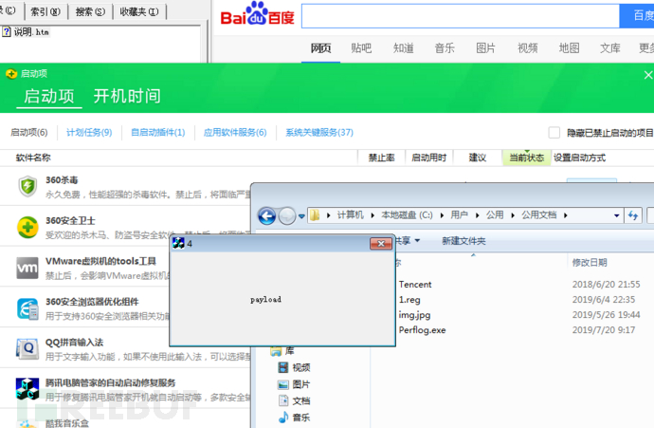
Task: Open the 共享 dropdown in Explorer toolbar
Action: [407, 241]
